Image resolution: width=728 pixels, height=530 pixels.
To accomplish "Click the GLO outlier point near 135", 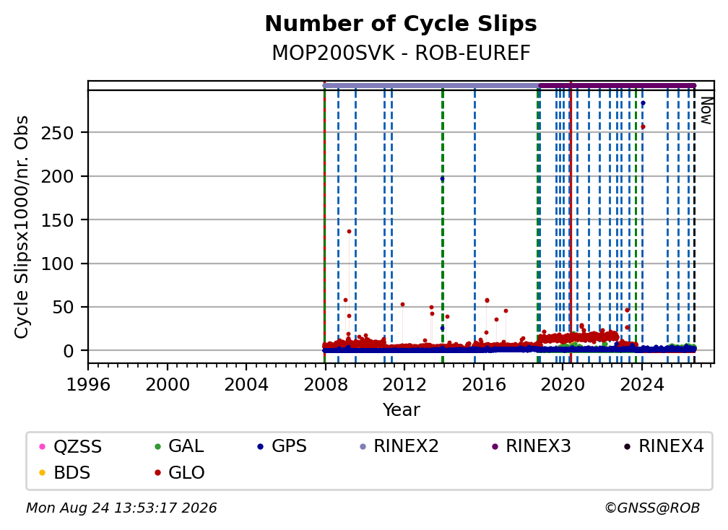I will pos(349,232).
